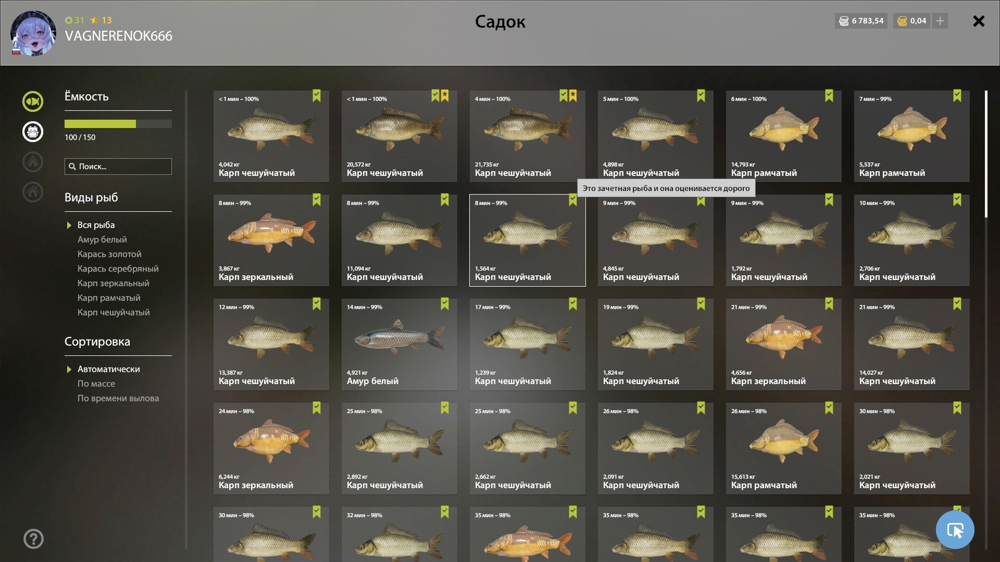Image resolution: width=1000 pixels, height=562 pixels.
Task: Open the home storage sidebar icon
Action: click(33, 192)
